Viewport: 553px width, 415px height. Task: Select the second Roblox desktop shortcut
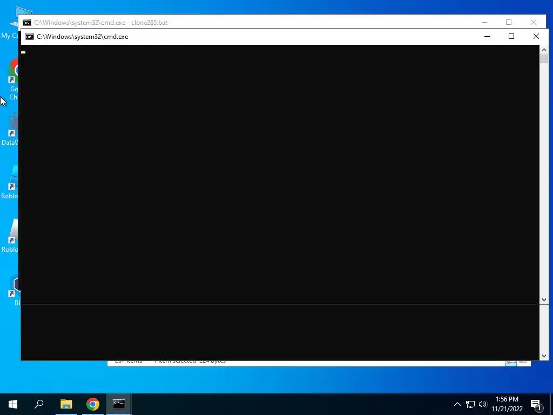(x=10, y=236)
